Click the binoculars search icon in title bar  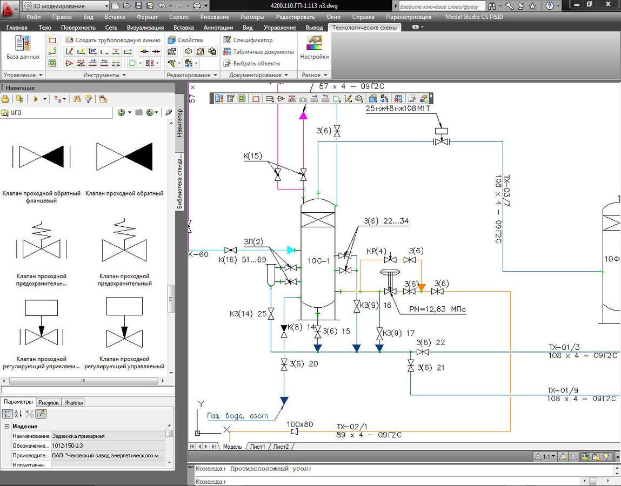click(491, 6)
